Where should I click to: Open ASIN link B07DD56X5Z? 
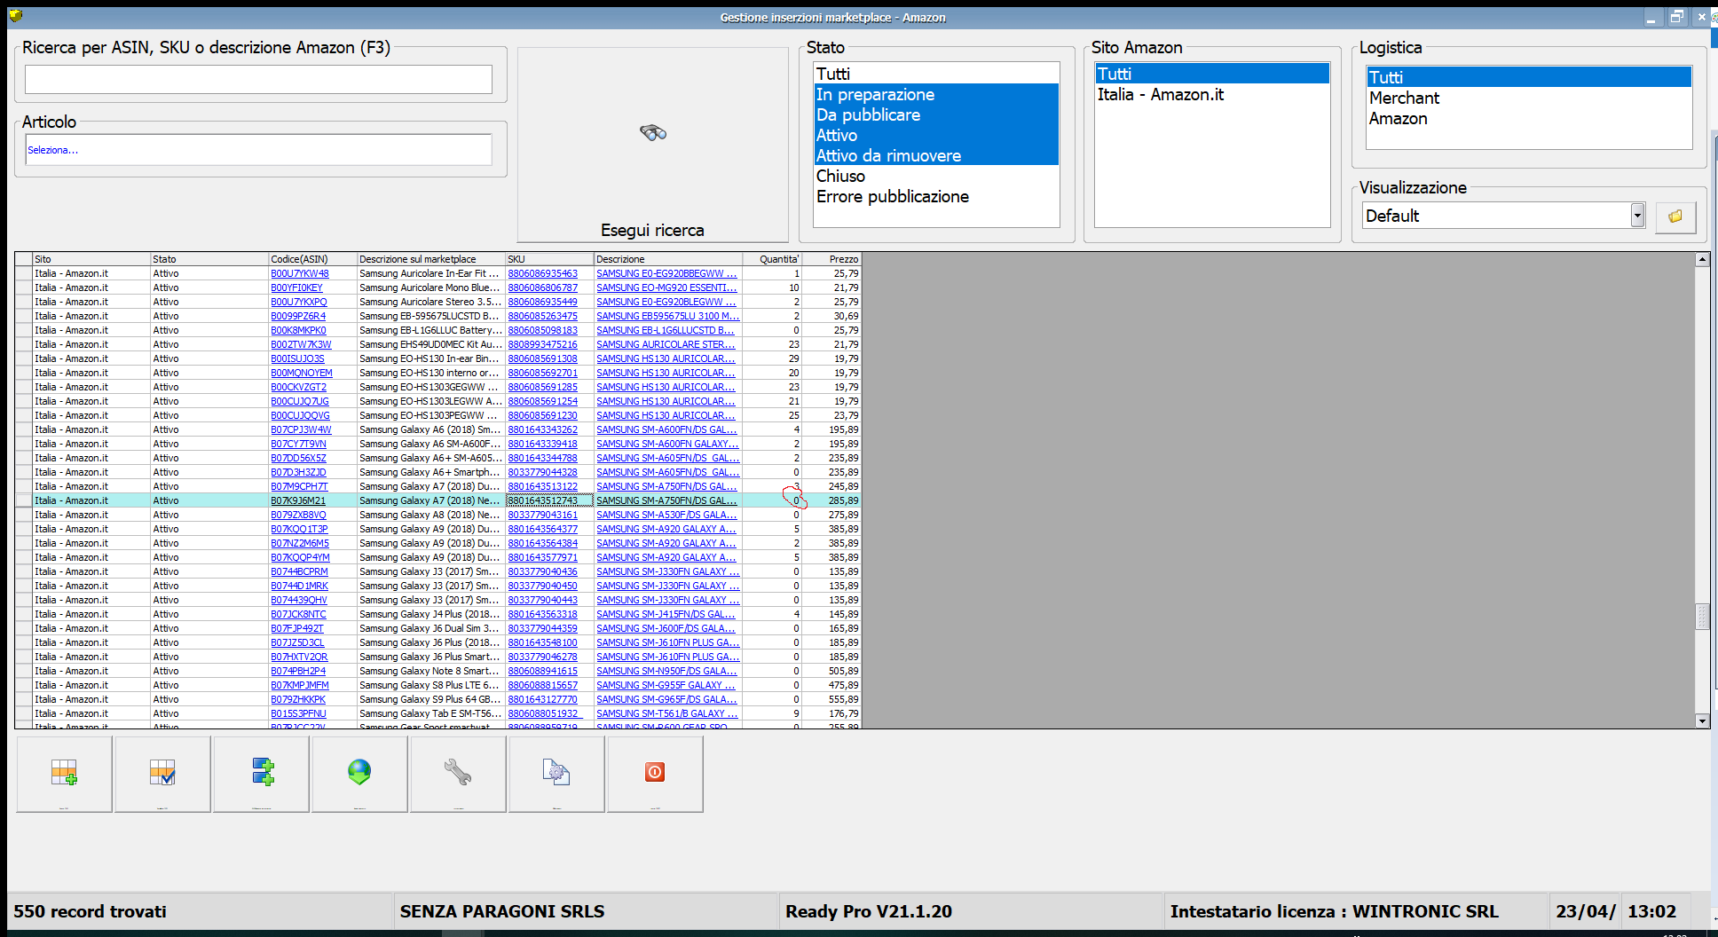point(298,458)
